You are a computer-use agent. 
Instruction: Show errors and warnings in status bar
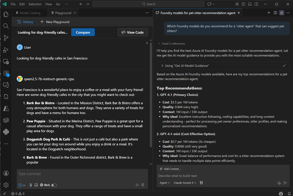click(x=18, y=193)
